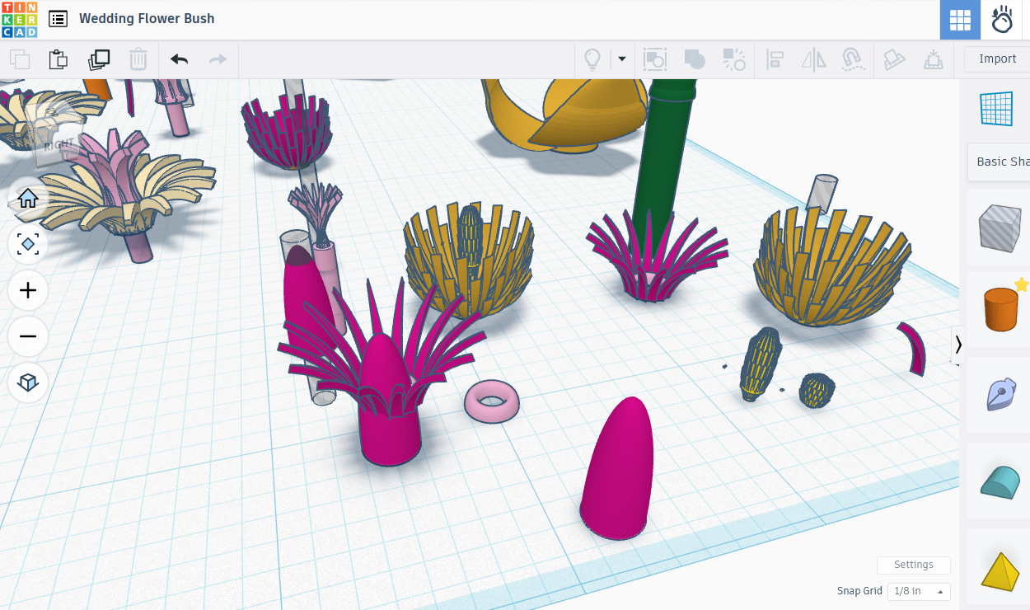Zoom in with the plus button
Image resolution: width=1030 pixels, height=610 pixels.
(x=28, y=290)
